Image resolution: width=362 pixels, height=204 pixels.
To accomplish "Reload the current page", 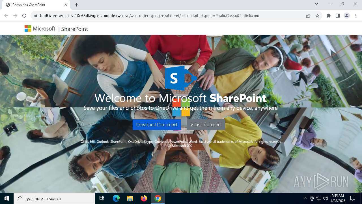I will 24,16.
